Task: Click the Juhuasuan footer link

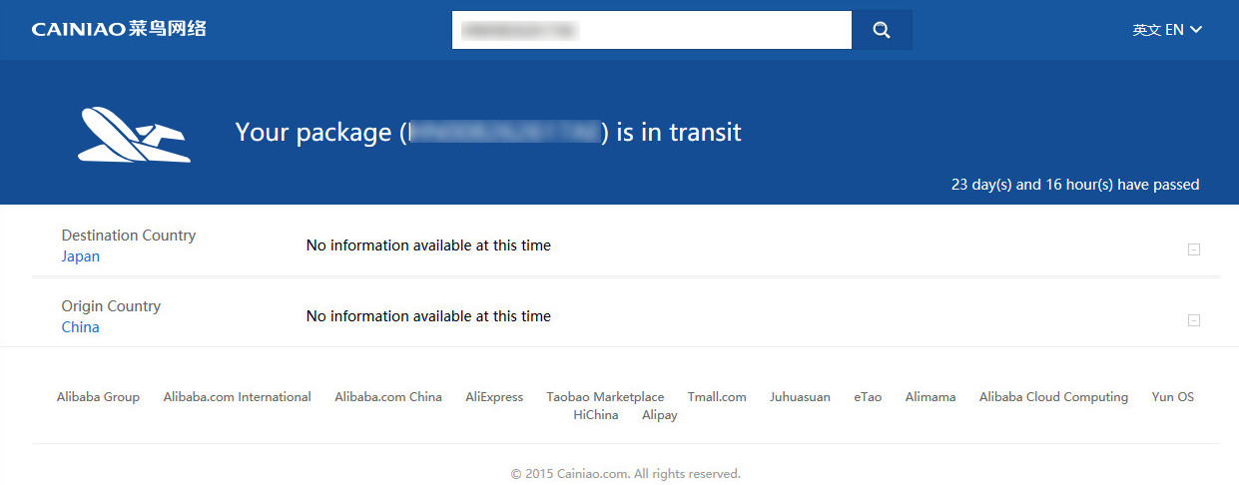Action: [x=800, y=397]
